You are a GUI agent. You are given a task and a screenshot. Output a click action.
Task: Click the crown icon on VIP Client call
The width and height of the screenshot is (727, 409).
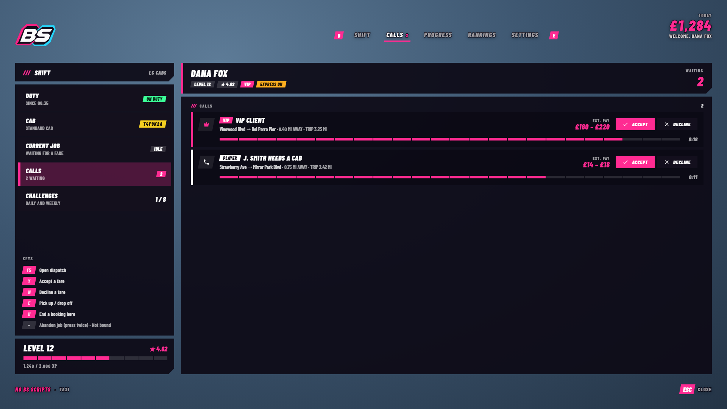point(206,124)
